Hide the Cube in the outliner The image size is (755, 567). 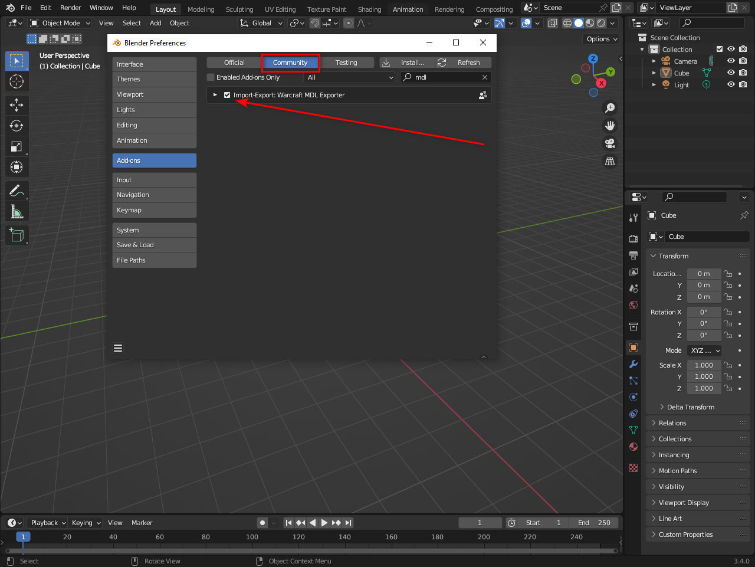tap(731, 73)
